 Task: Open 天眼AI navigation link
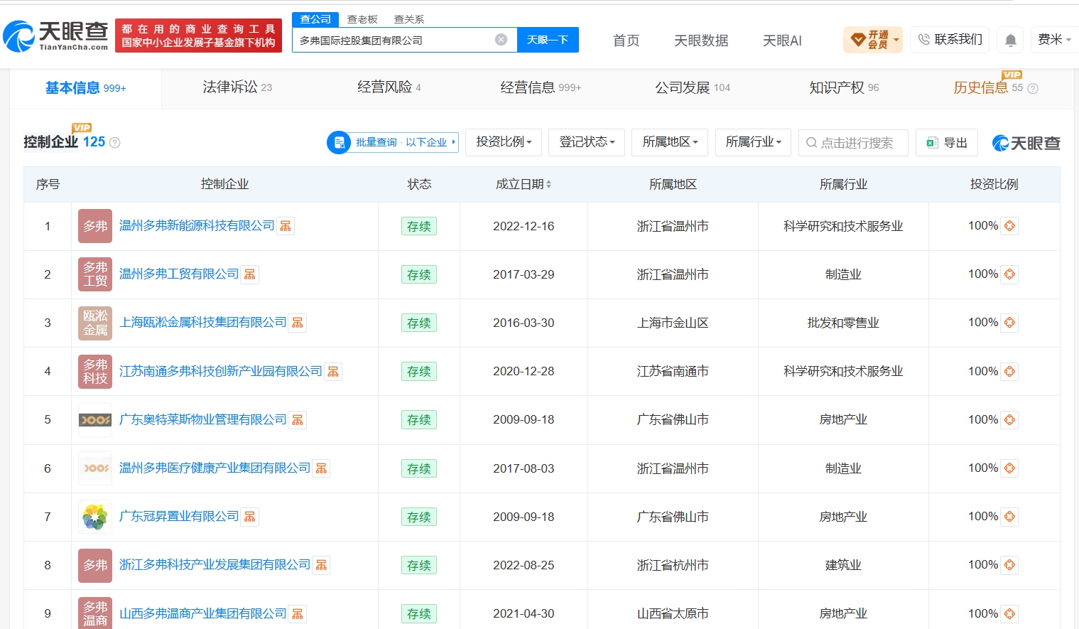pos(782,41)
